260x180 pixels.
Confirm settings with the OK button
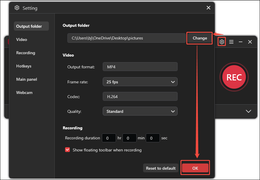[195, 168]
